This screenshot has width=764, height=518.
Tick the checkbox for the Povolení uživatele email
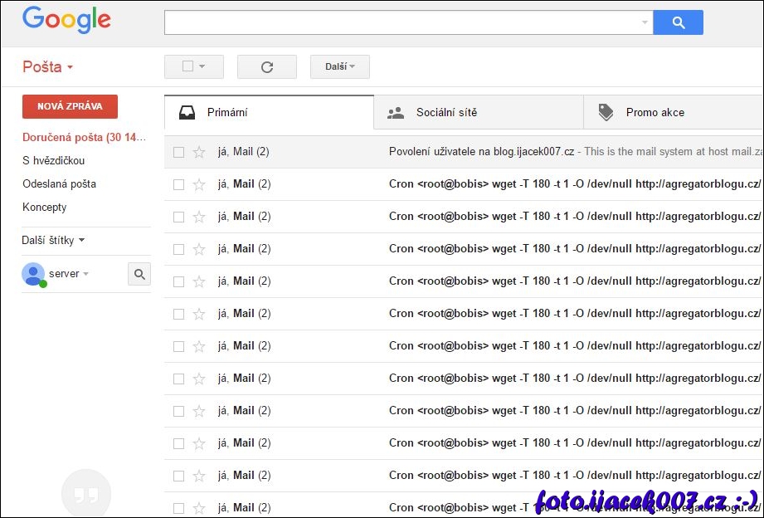click(178, 152)
